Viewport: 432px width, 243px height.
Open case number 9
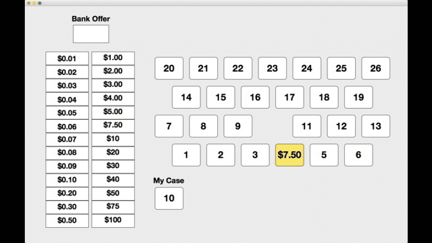(x=238, y=126)
